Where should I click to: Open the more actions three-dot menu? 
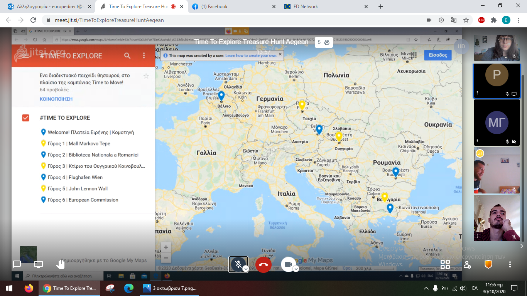[510, 264]
